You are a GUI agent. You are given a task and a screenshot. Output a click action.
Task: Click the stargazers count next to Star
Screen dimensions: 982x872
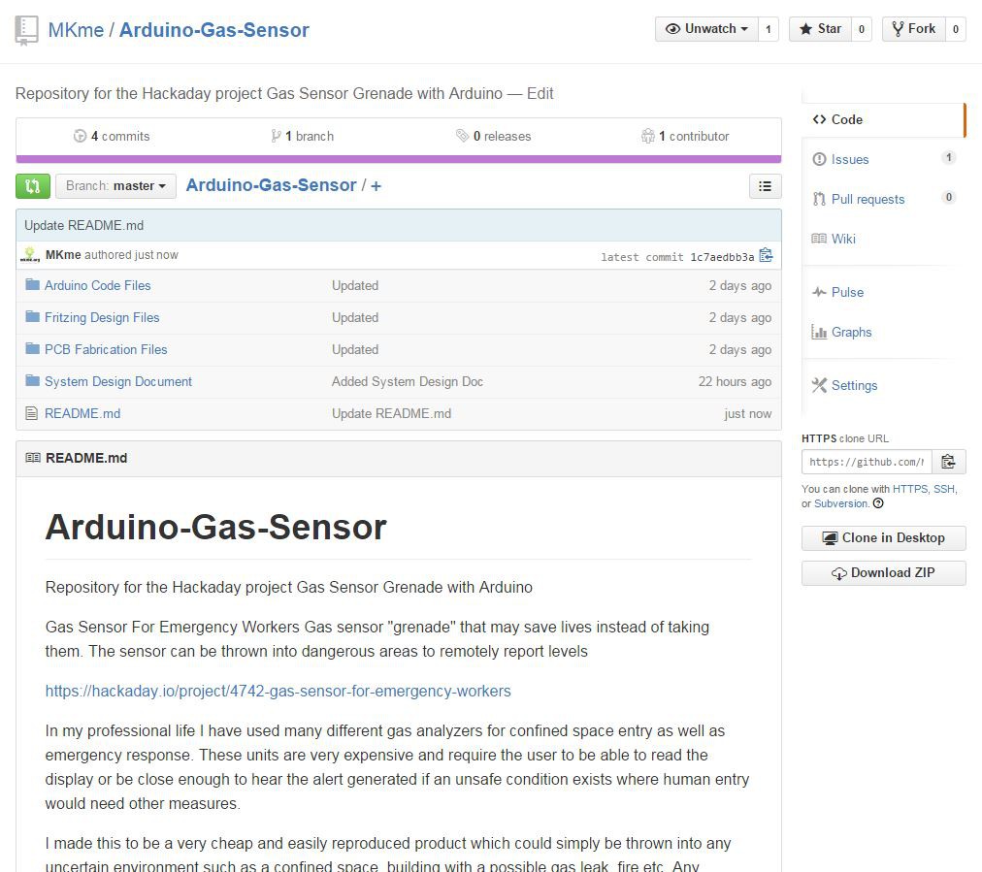tap(861, 29)
